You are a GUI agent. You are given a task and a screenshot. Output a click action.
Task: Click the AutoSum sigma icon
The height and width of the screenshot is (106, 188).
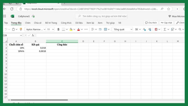pos(165,29)
